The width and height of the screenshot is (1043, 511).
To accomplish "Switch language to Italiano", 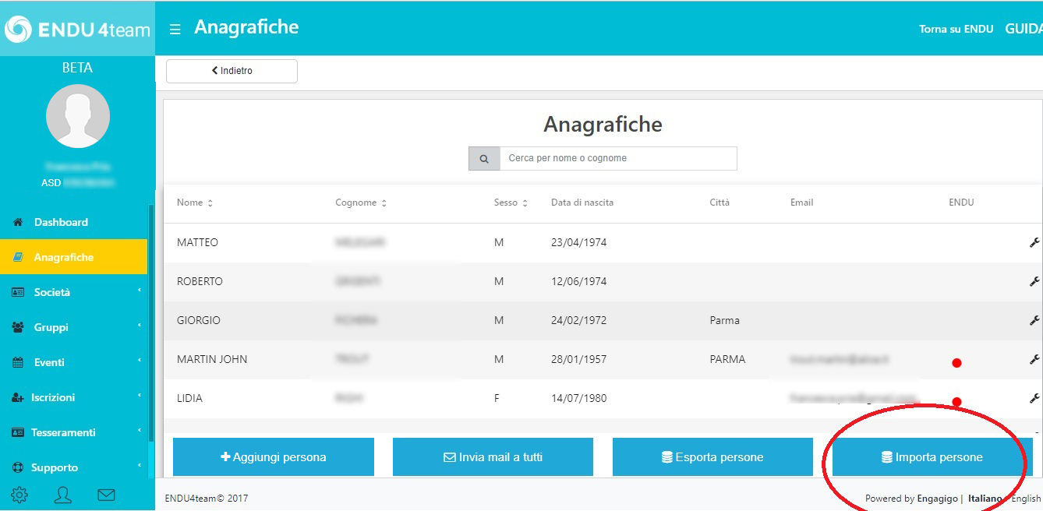I will click(985, 499).
